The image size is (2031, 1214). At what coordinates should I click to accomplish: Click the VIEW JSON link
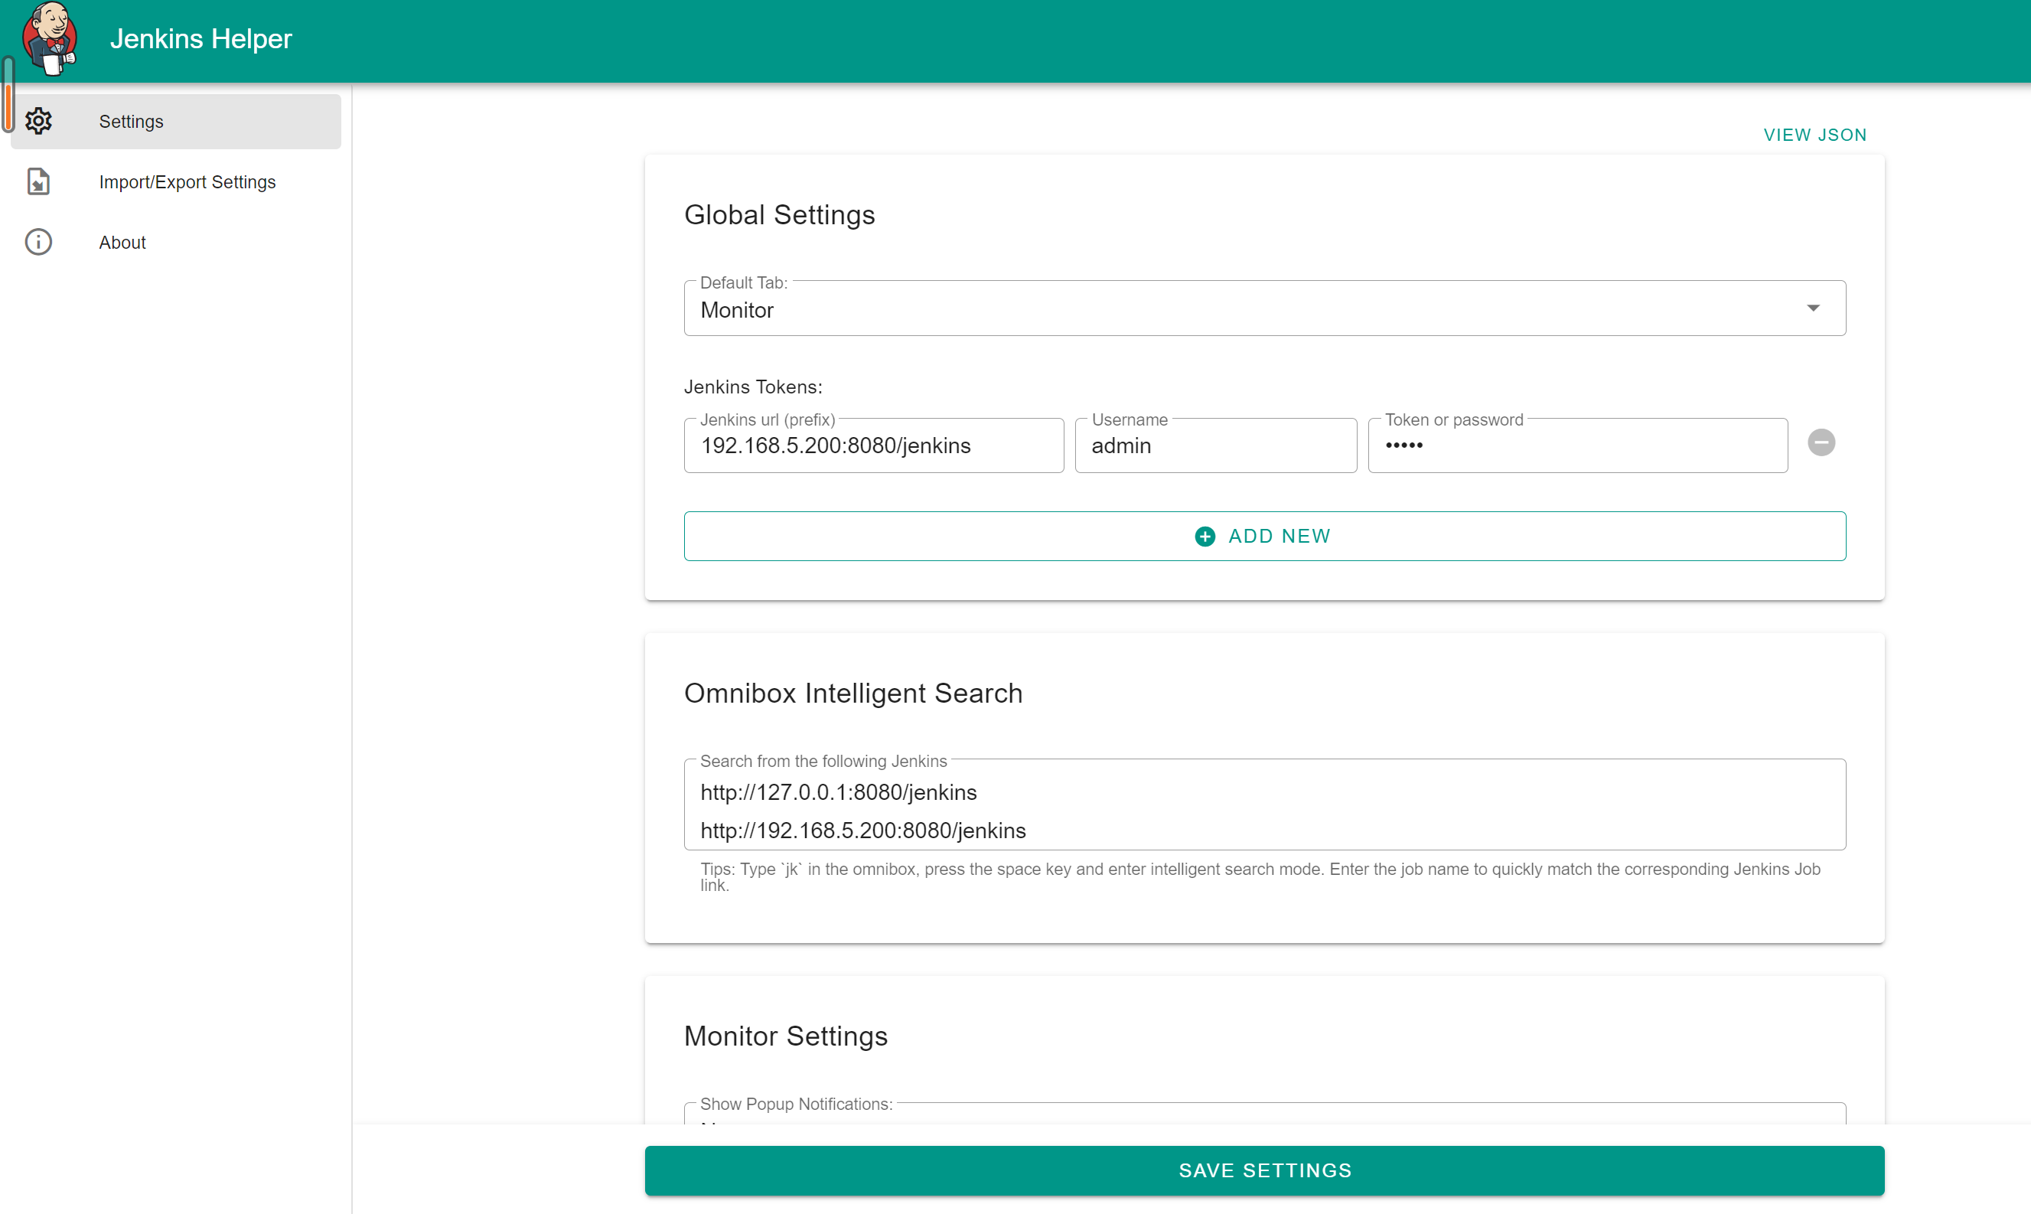(1814, 135)
